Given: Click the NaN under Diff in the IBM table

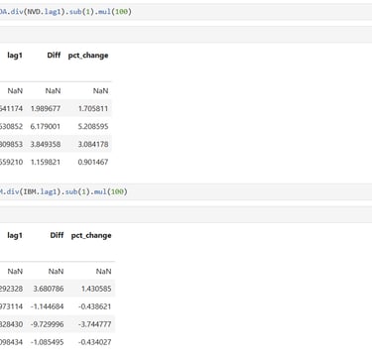Looking at the screenshot, I should [56, 271].
